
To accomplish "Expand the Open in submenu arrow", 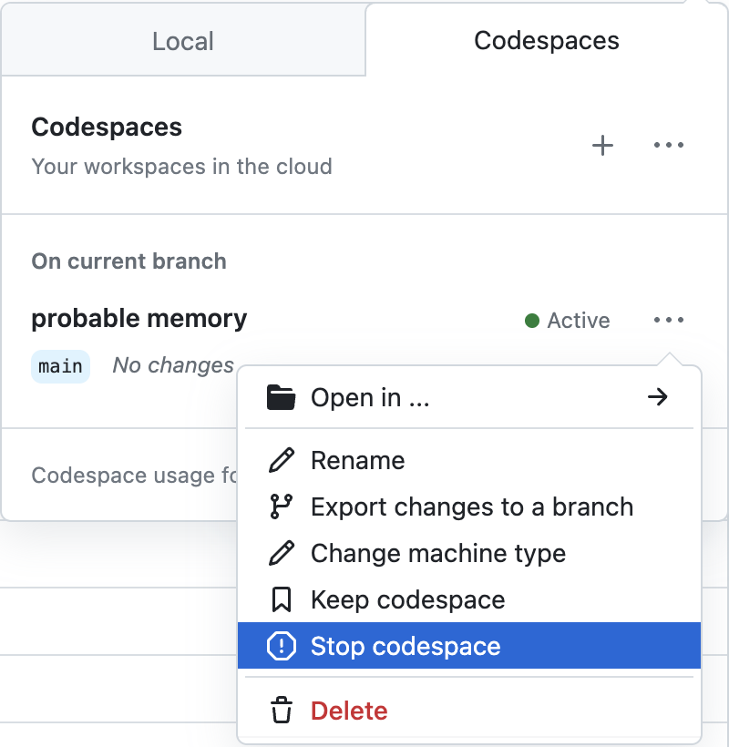I will tap(657, 397).
